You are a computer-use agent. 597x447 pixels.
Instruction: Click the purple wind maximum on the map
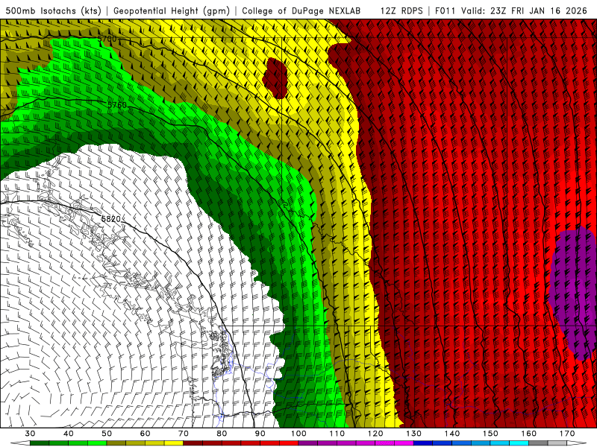pyautogui.click(x=573, y=293)
